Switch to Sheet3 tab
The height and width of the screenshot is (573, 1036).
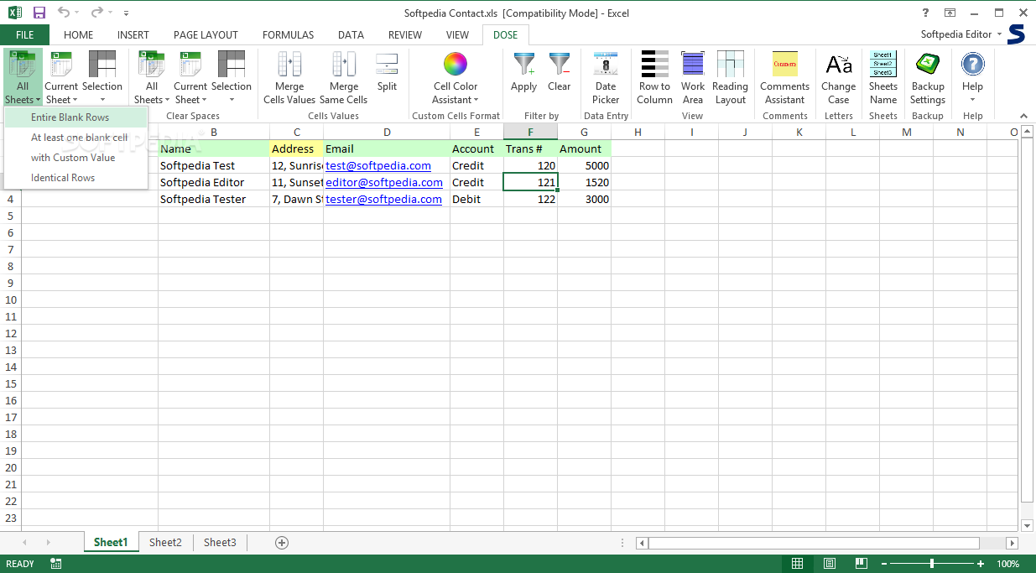click(220, 543)
